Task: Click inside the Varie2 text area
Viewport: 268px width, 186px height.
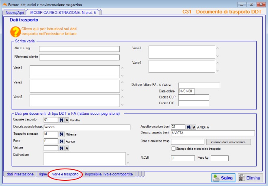Action: tap(75, 86)
